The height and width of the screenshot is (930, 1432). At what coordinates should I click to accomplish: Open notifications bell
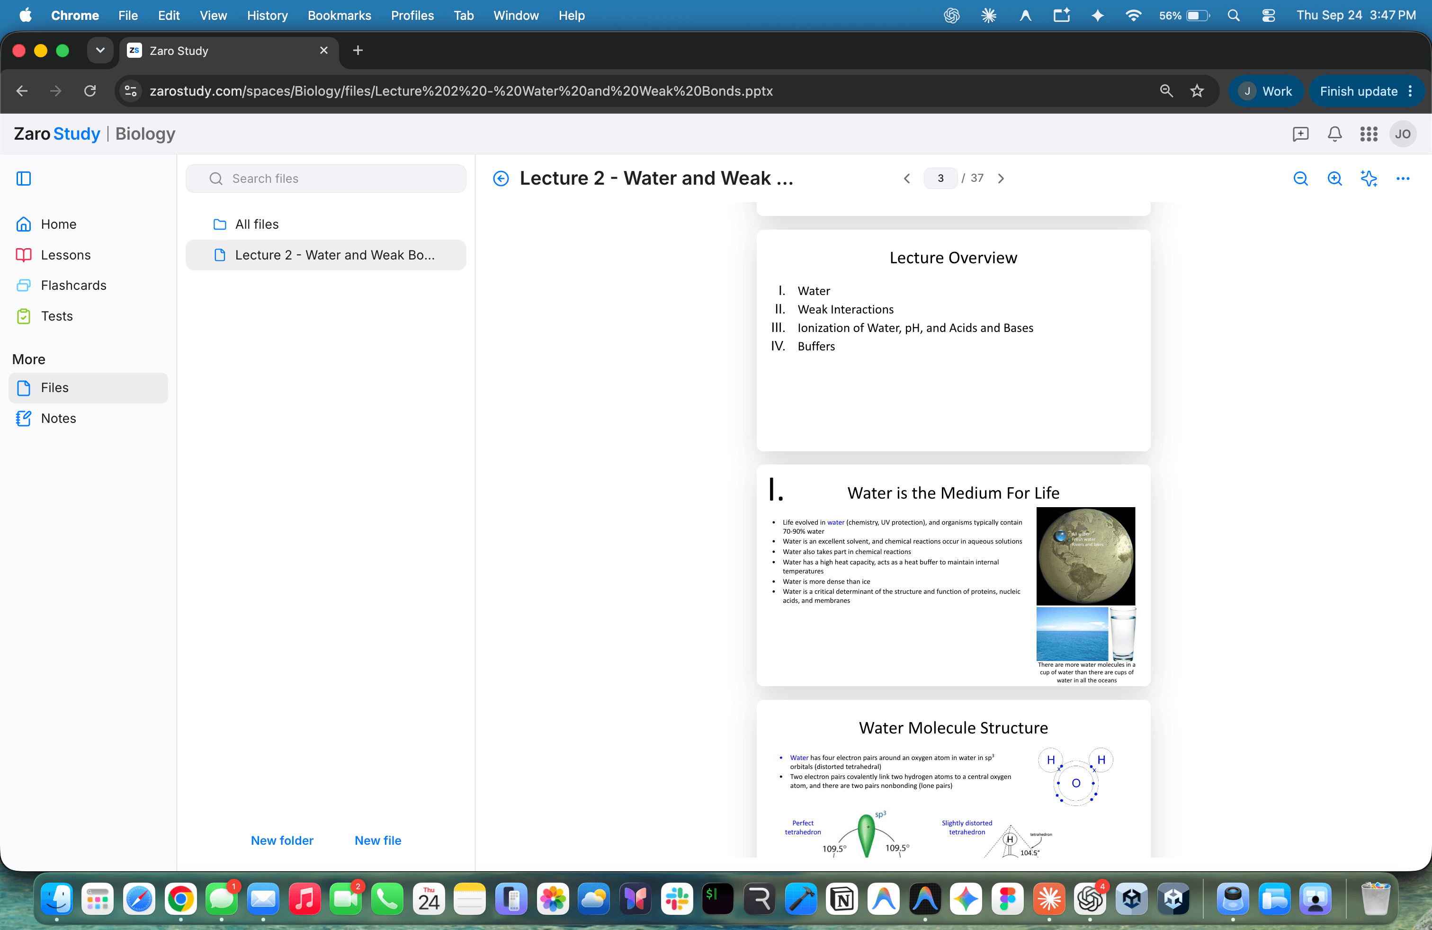1334,134
